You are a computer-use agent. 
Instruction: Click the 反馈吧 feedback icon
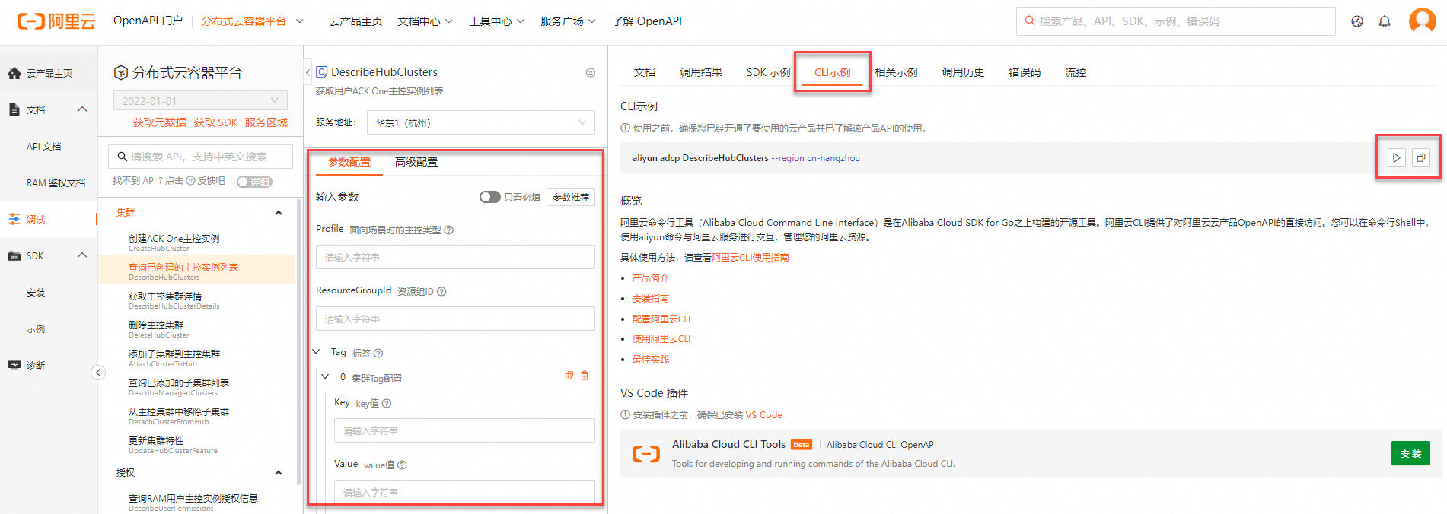(191, 181)
